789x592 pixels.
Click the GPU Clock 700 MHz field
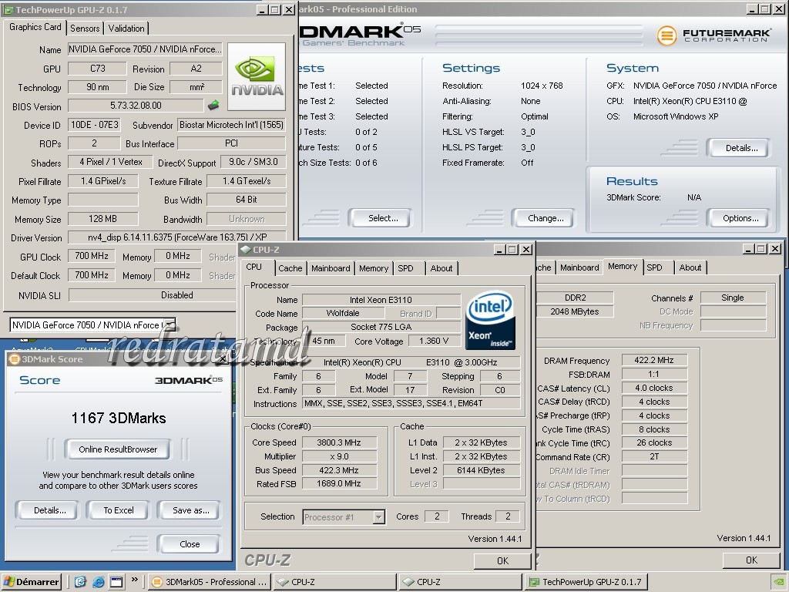click(92, 256)
